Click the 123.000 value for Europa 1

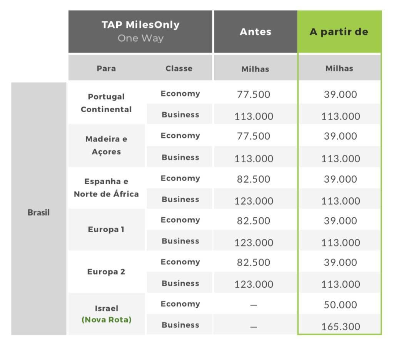click(254, 243)
